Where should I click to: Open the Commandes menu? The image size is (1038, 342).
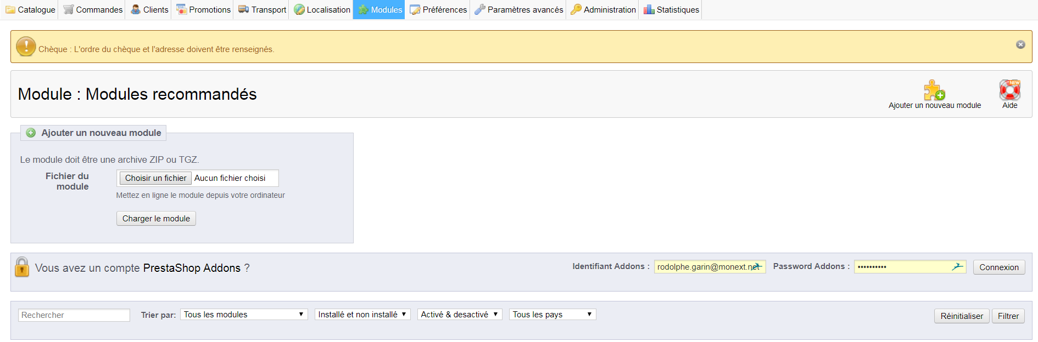pos(93,10)
